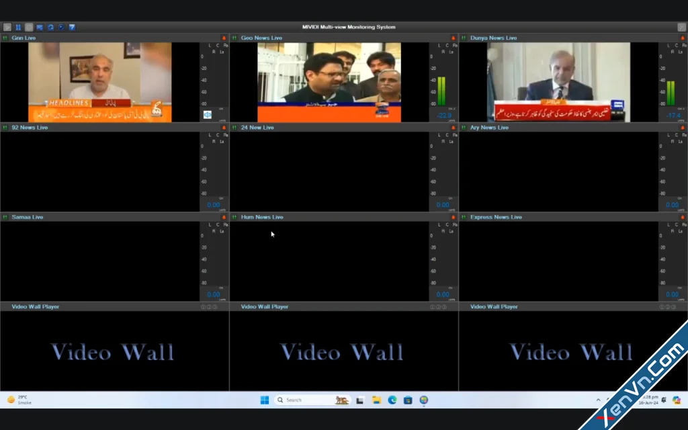Click the blue circular play icon in toolbar

tap(61, 27)
